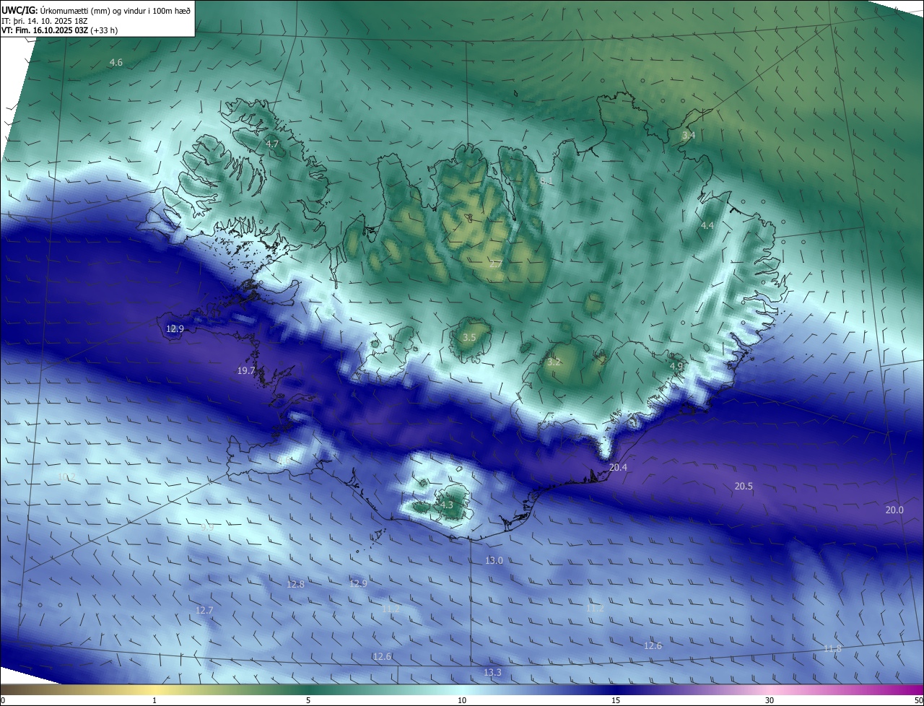Screen dimensions: 924x706
Task: Select the valid time line 'VT: Fim. 16.10.2025 03Z (+33 h)'
Action: pyautogui.click(x=60, y=30)
